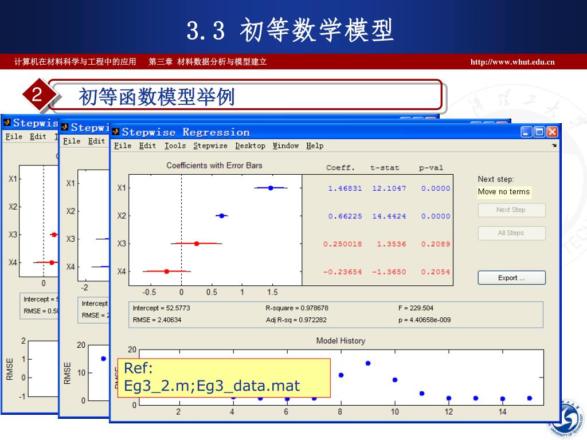The image size is (587, 440).
Task: Open the Desktop menu
Action: (x=250, y=146)
